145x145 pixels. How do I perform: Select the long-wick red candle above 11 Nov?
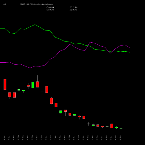pos(37,84)
